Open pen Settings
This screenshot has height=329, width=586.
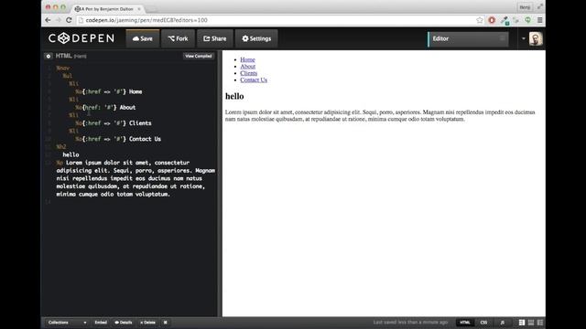[x=256, y=38]
